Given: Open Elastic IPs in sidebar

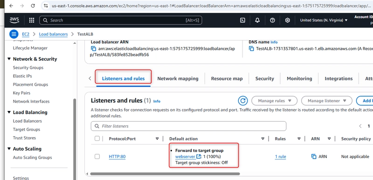Looking at the screenshot, I should [x=22, y=76].
